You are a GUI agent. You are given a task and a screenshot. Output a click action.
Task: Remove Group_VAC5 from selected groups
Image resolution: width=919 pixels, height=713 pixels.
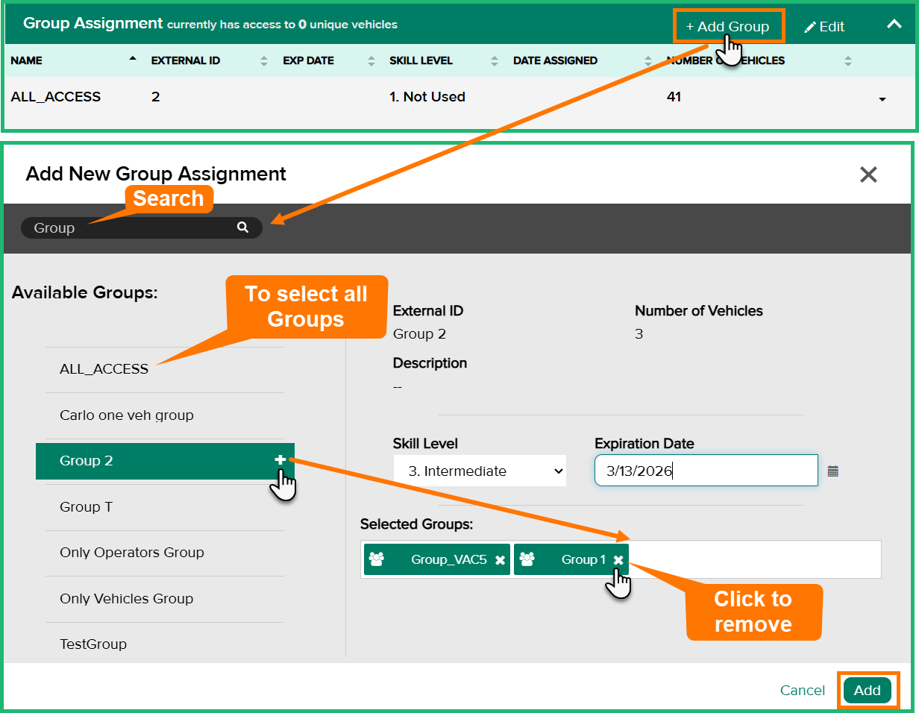500,560
